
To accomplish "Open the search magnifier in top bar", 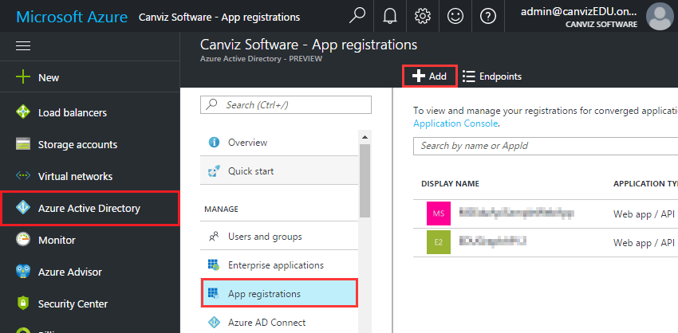I will pyautogui.click(x=357, y=16).
